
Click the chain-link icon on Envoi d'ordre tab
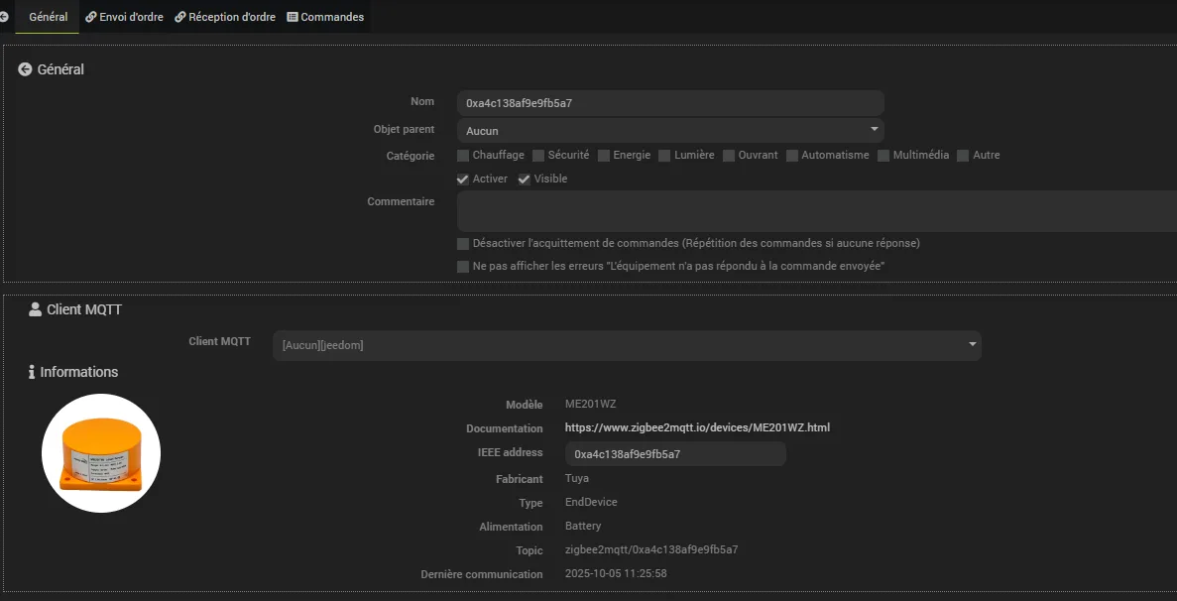[x=90, y=17]
